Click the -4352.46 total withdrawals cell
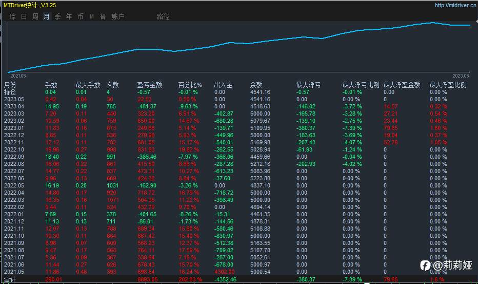 point(225,279)
